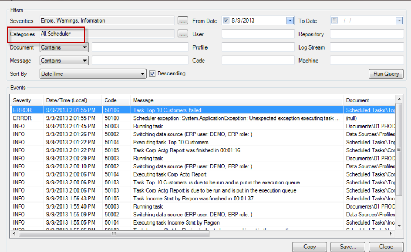Select the 'Task Top 10 Customers failed' row
The height and width of the screenshot is (252, 411).
[x=167, y=110]
